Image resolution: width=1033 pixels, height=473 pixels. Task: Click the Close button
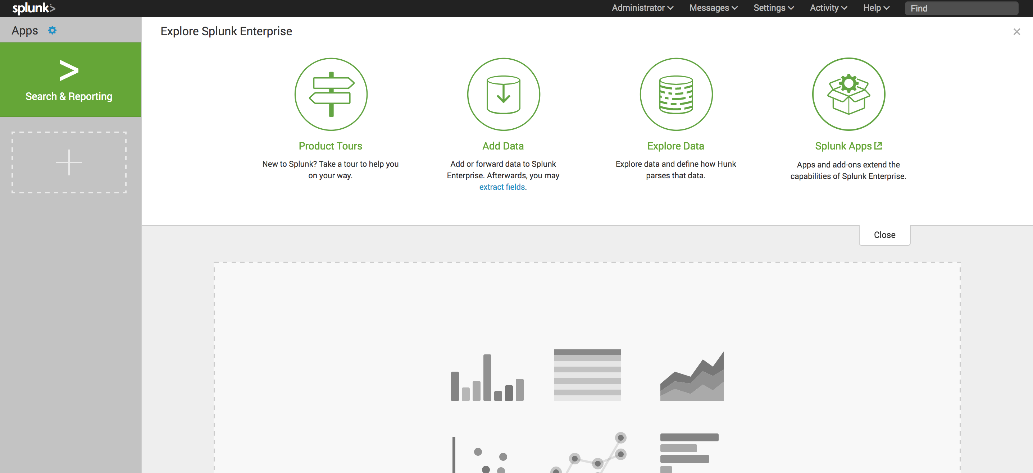coord(884,235)
